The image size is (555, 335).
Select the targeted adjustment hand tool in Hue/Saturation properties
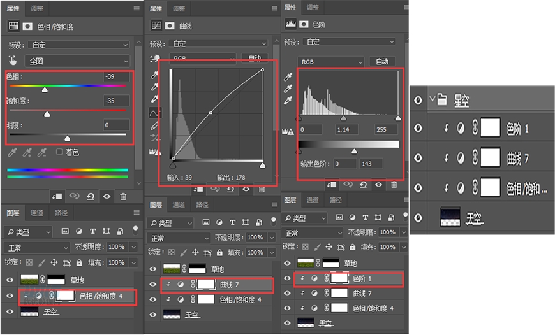[x=13, y=61]
